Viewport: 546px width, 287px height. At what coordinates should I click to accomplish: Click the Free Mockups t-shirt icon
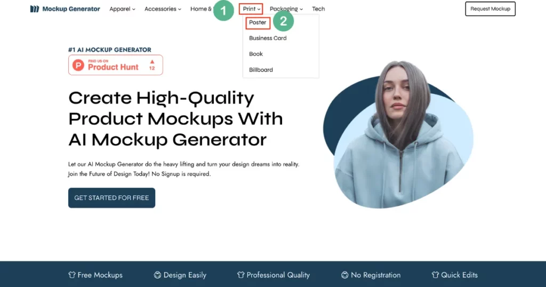[x=72, y=275]
